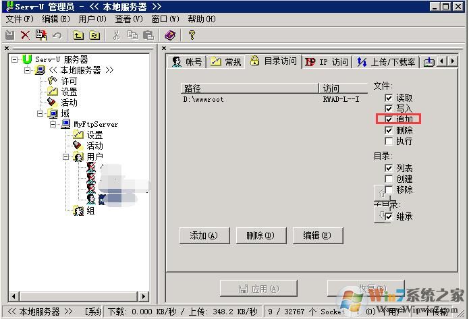The width and height of the screenshot is (469, 319).
Task: Click the 编辑(E) button
Action: click(318, 235)
